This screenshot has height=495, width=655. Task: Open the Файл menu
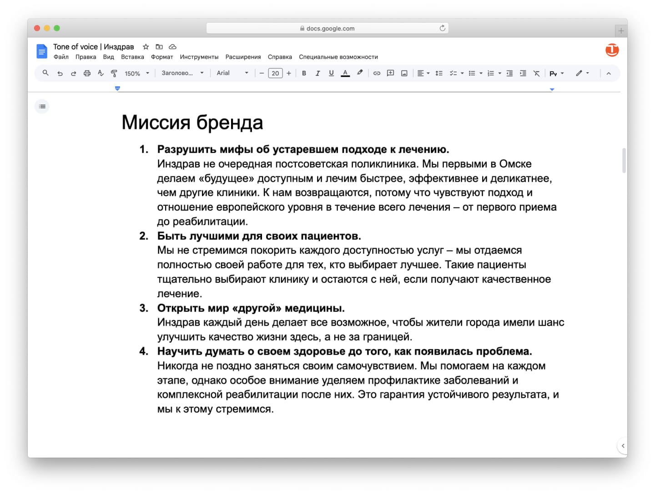click(61, 57)
